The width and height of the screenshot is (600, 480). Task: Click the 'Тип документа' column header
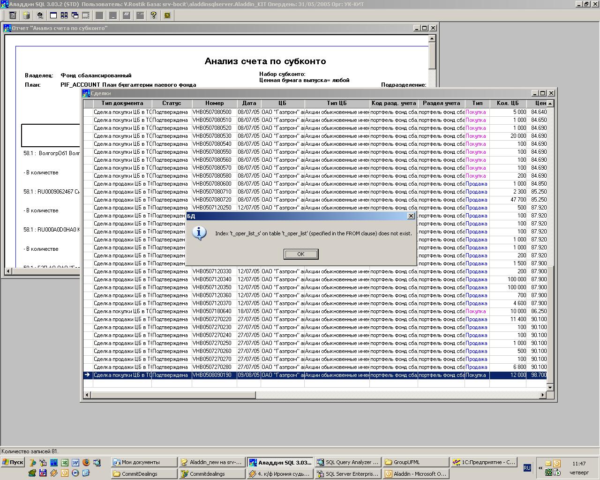(x=122, y=103)
